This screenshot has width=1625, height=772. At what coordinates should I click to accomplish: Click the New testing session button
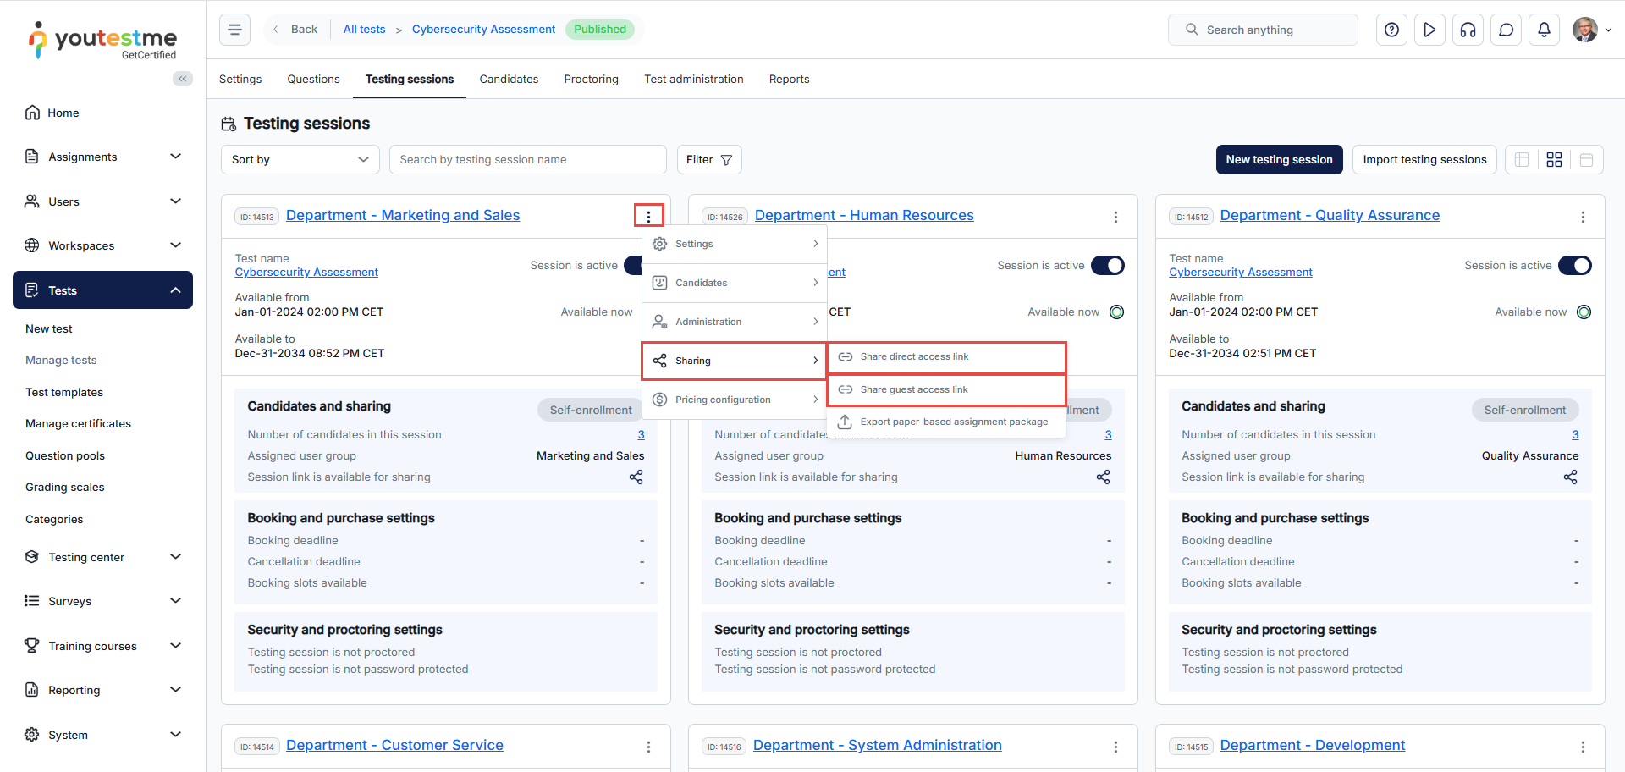pyautogui.click(x=1279, y=160)
